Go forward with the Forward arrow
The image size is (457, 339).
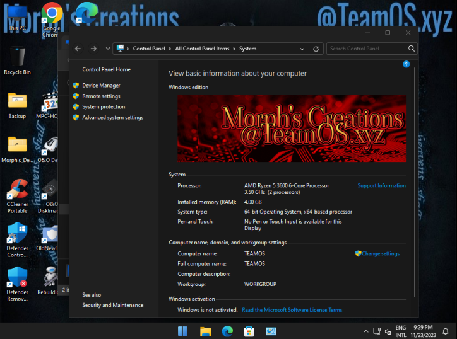coord(93,49)
